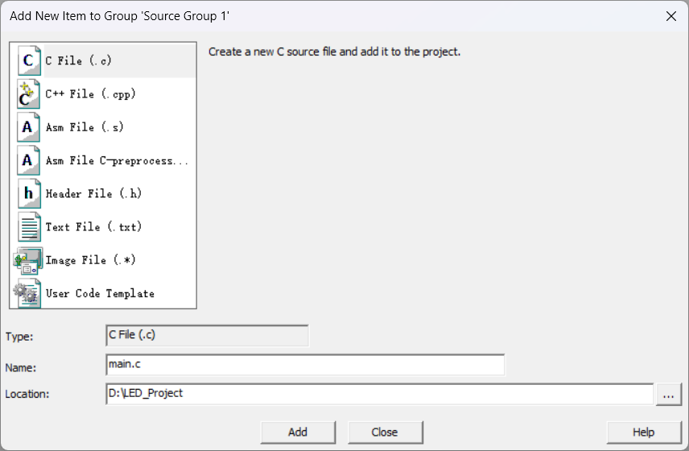
Task: Click the Asm File (.s) icon
Action: tap(29, 127)
